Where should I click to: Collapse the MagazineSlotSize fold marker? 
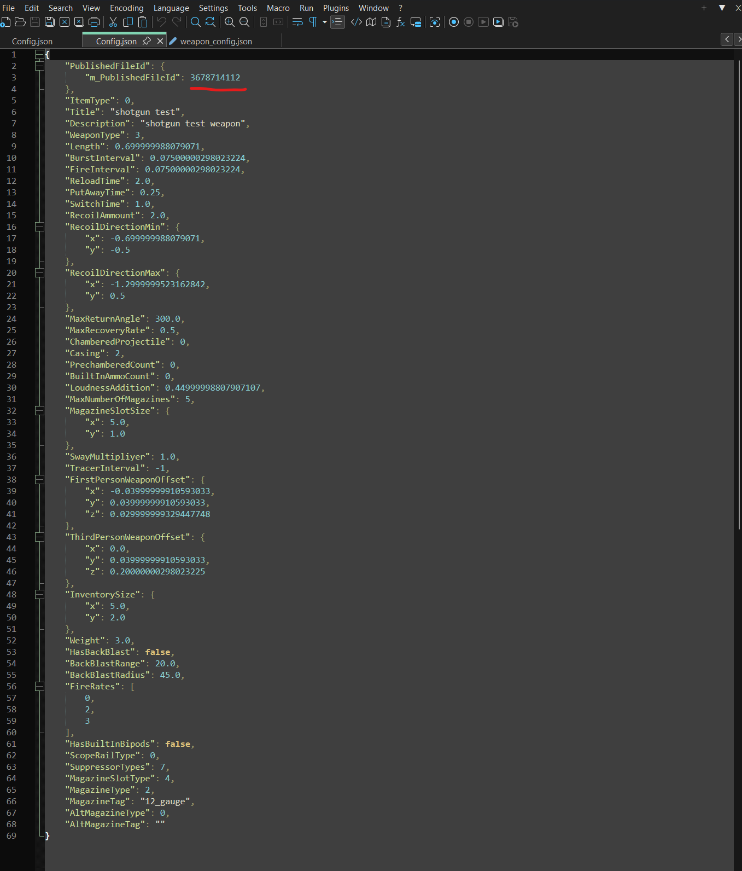pos(39,410)
